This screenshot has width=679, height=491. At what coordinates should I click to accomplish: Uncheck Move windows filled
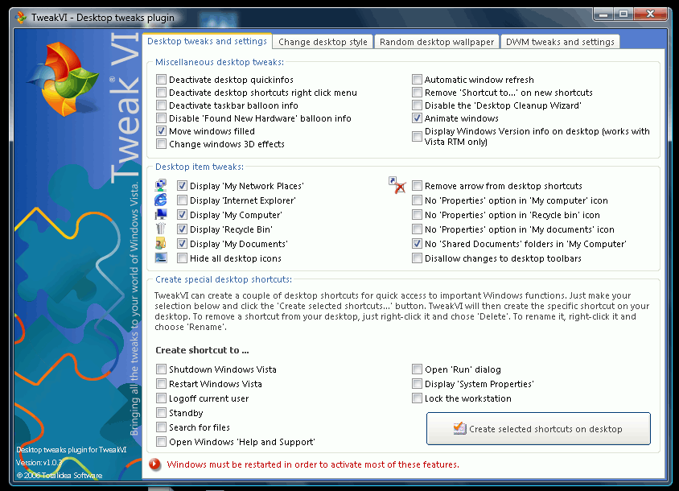pyautogui.click(x=161, y=131)
